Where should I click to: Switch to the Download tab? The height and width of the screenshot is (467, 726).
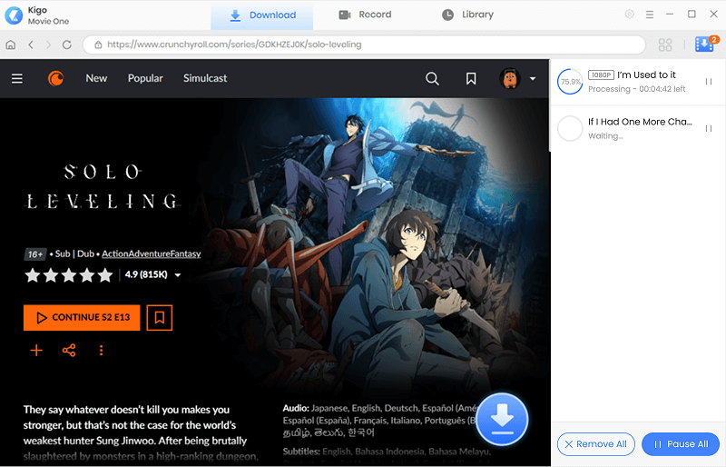[x=262, y=15]
